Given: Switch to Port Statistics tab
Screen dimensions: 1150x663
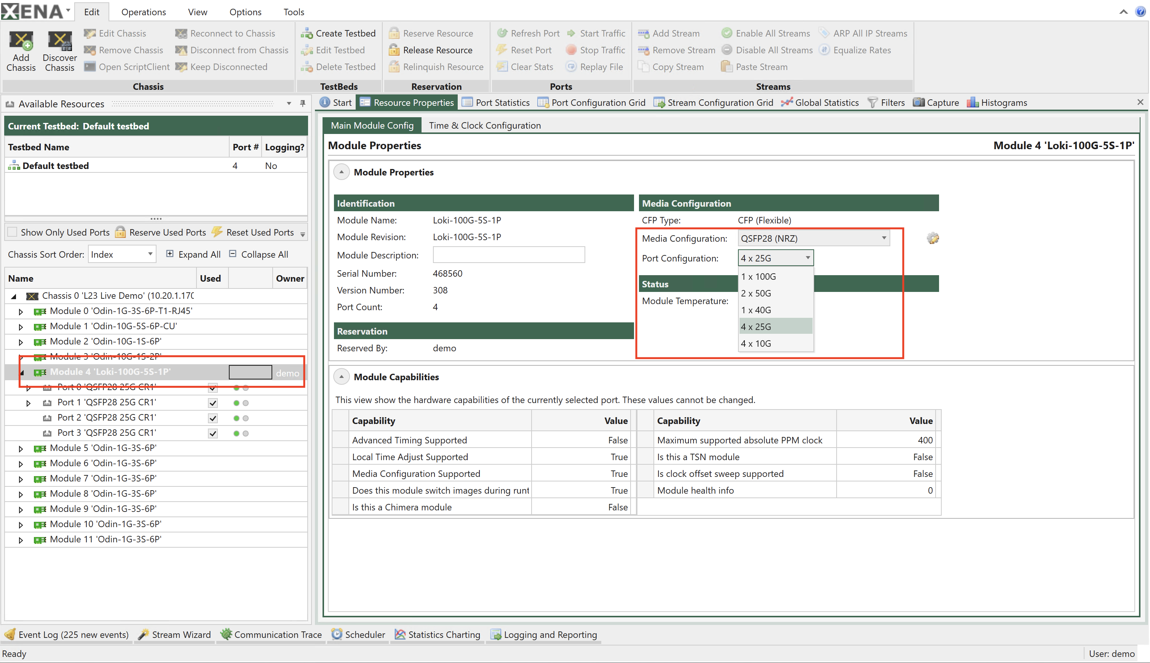Looking at the screenshot, I should pyautogui.click(x=496, y=102).
